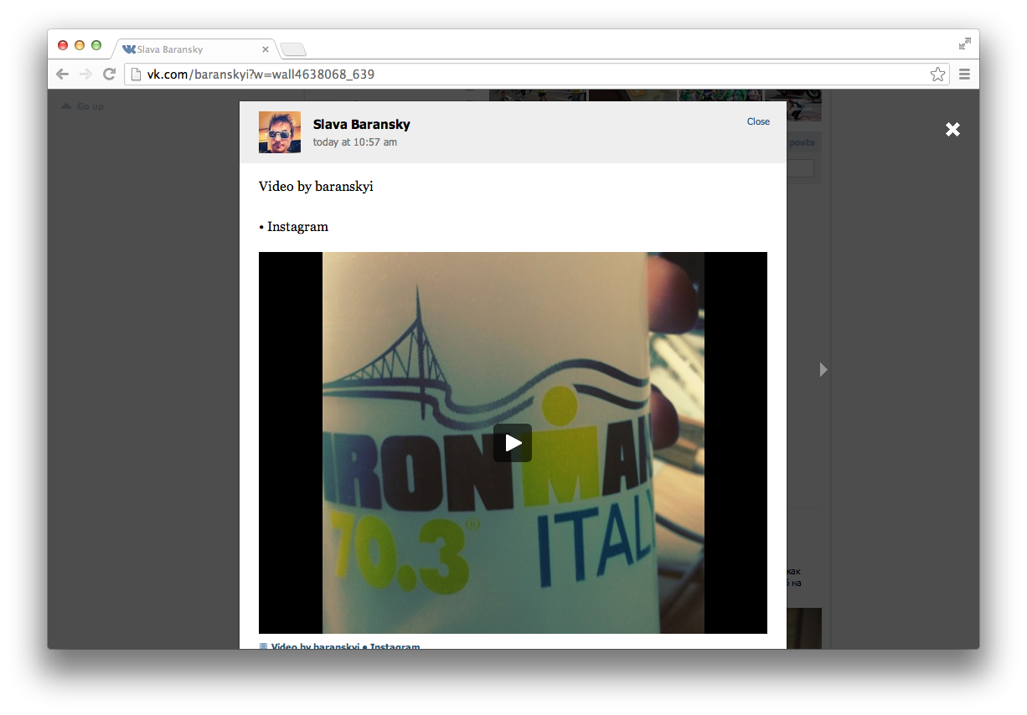Click the VK favicon in the tab
The height and width of the screenshot is (715, 1027).
[130, 49]
